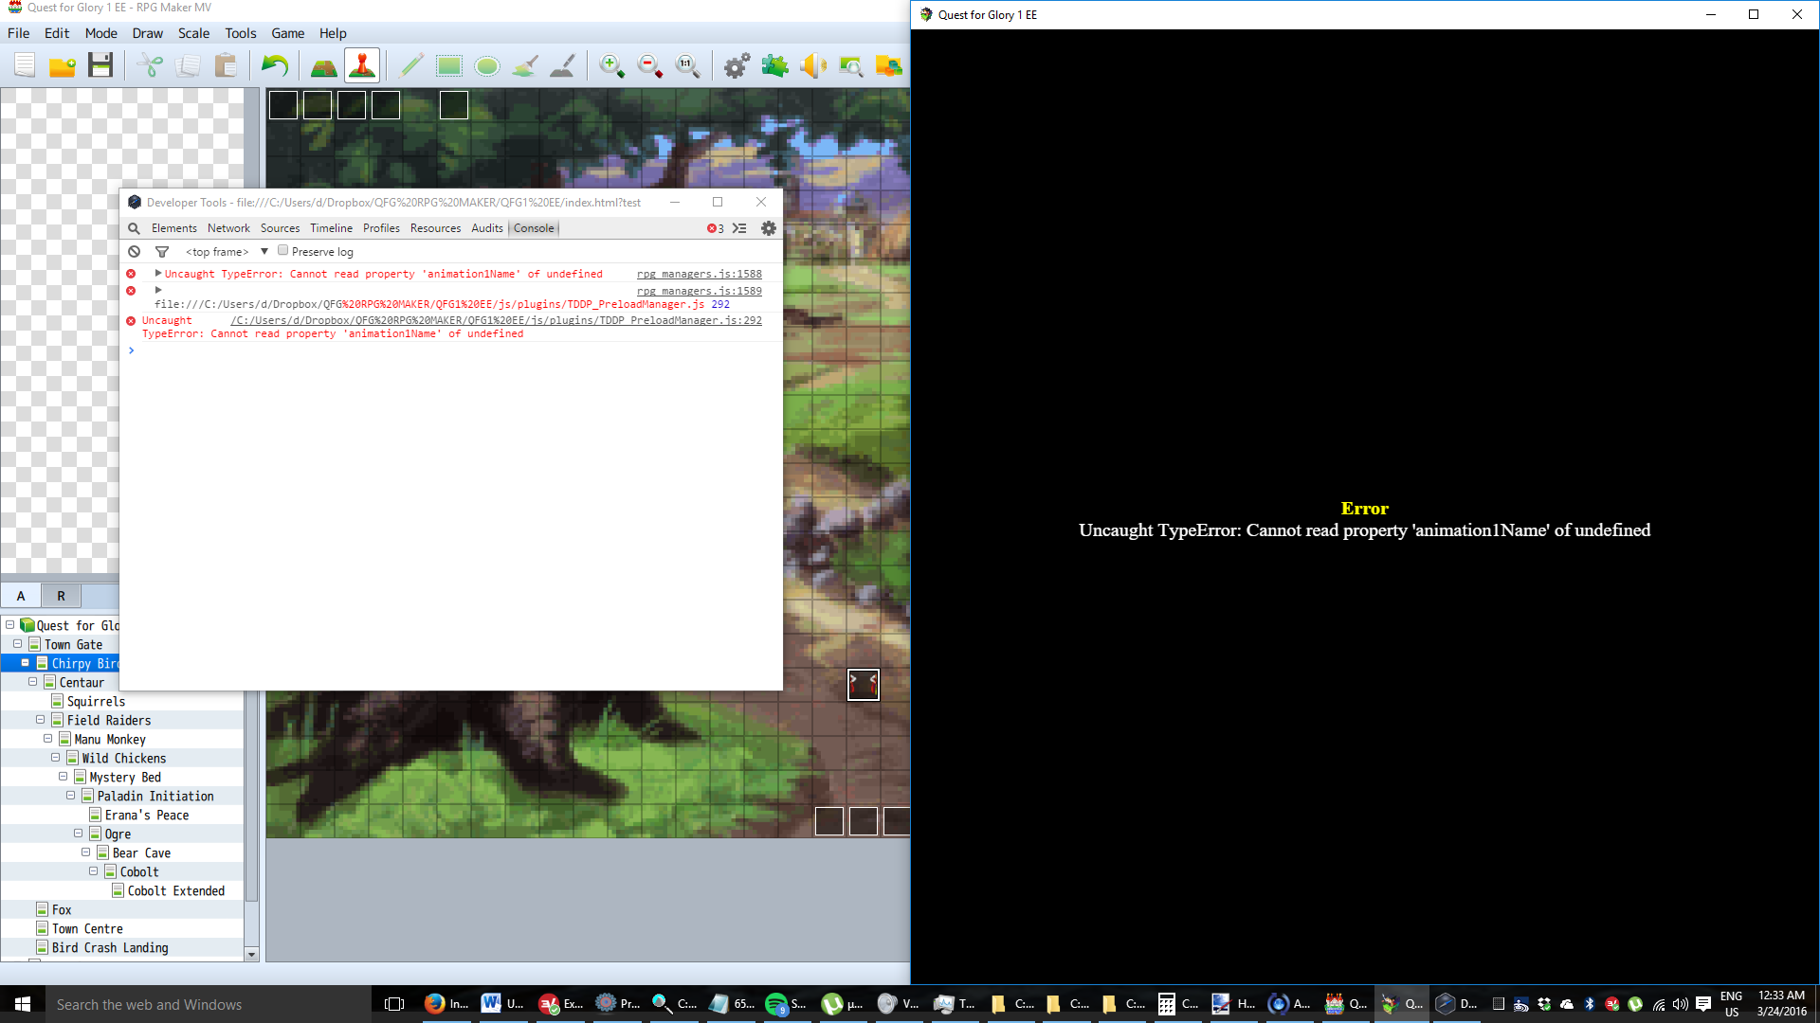Select the Bird Crash Landing map
Viewport: 1820px width, 1023px height.
pos(110,947)
